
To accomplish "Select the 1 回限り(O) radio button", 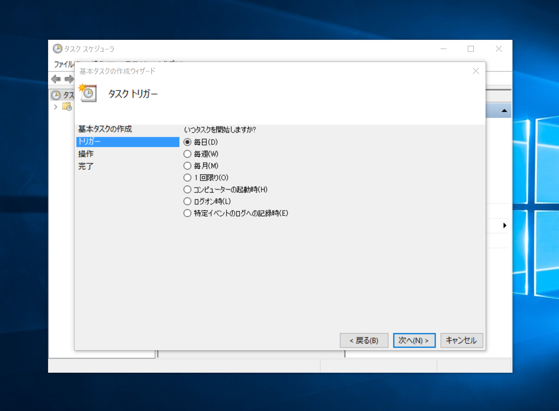I will tap(188, 178).
